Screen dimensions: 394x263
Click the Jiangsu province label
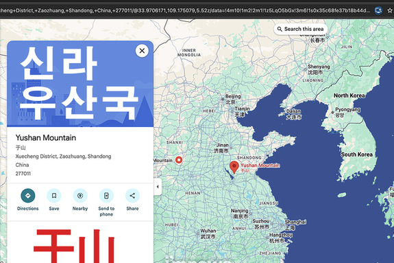[x=269, y=203]
